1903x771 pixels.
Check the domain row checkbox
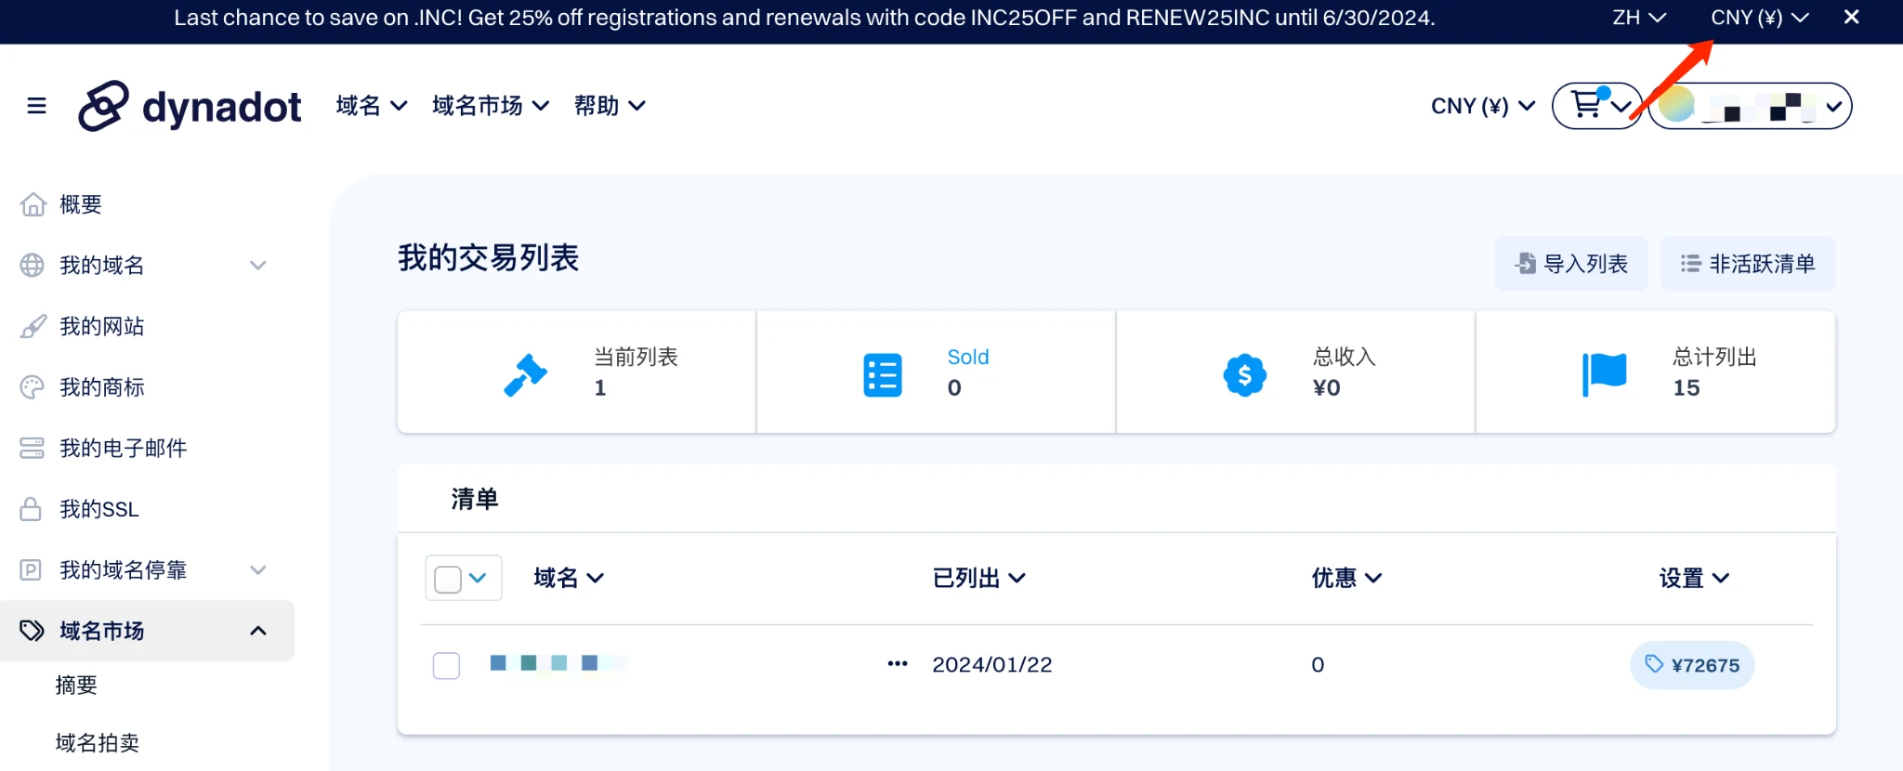pyautogui.click(x=446, y=665)
